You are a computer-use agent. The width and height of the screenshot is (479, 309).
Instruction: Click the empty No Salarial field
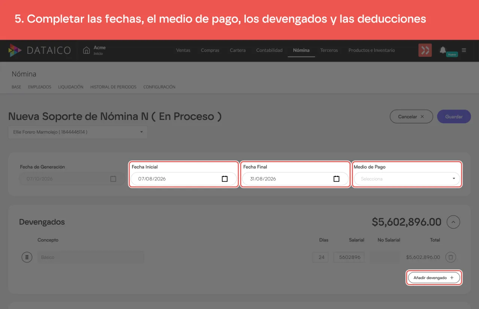click(x=384, y=257)
